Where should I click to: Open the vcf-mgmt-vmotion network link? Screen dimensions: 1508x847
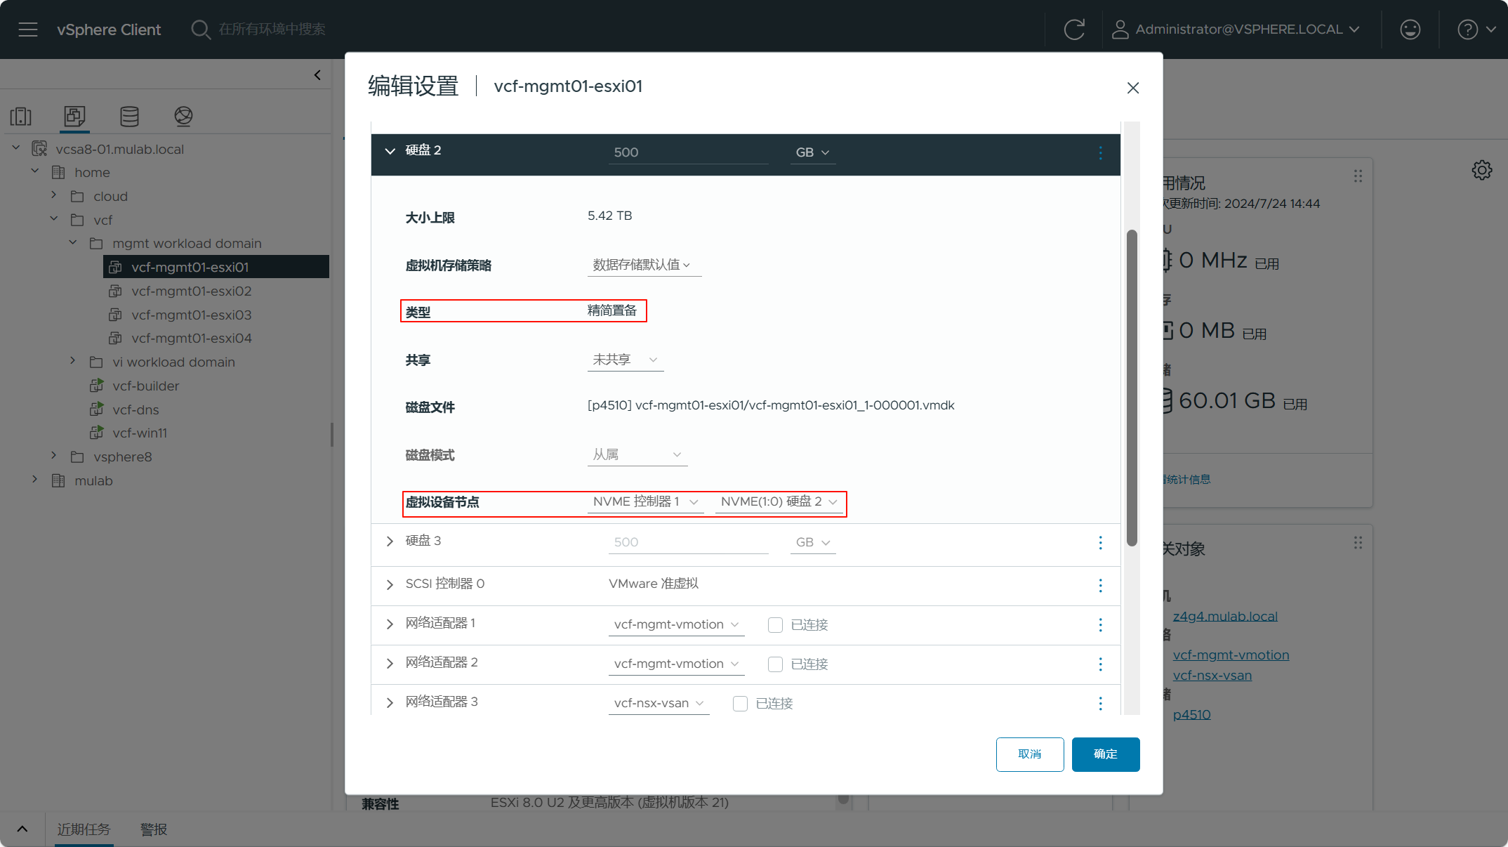point(1231,655)
